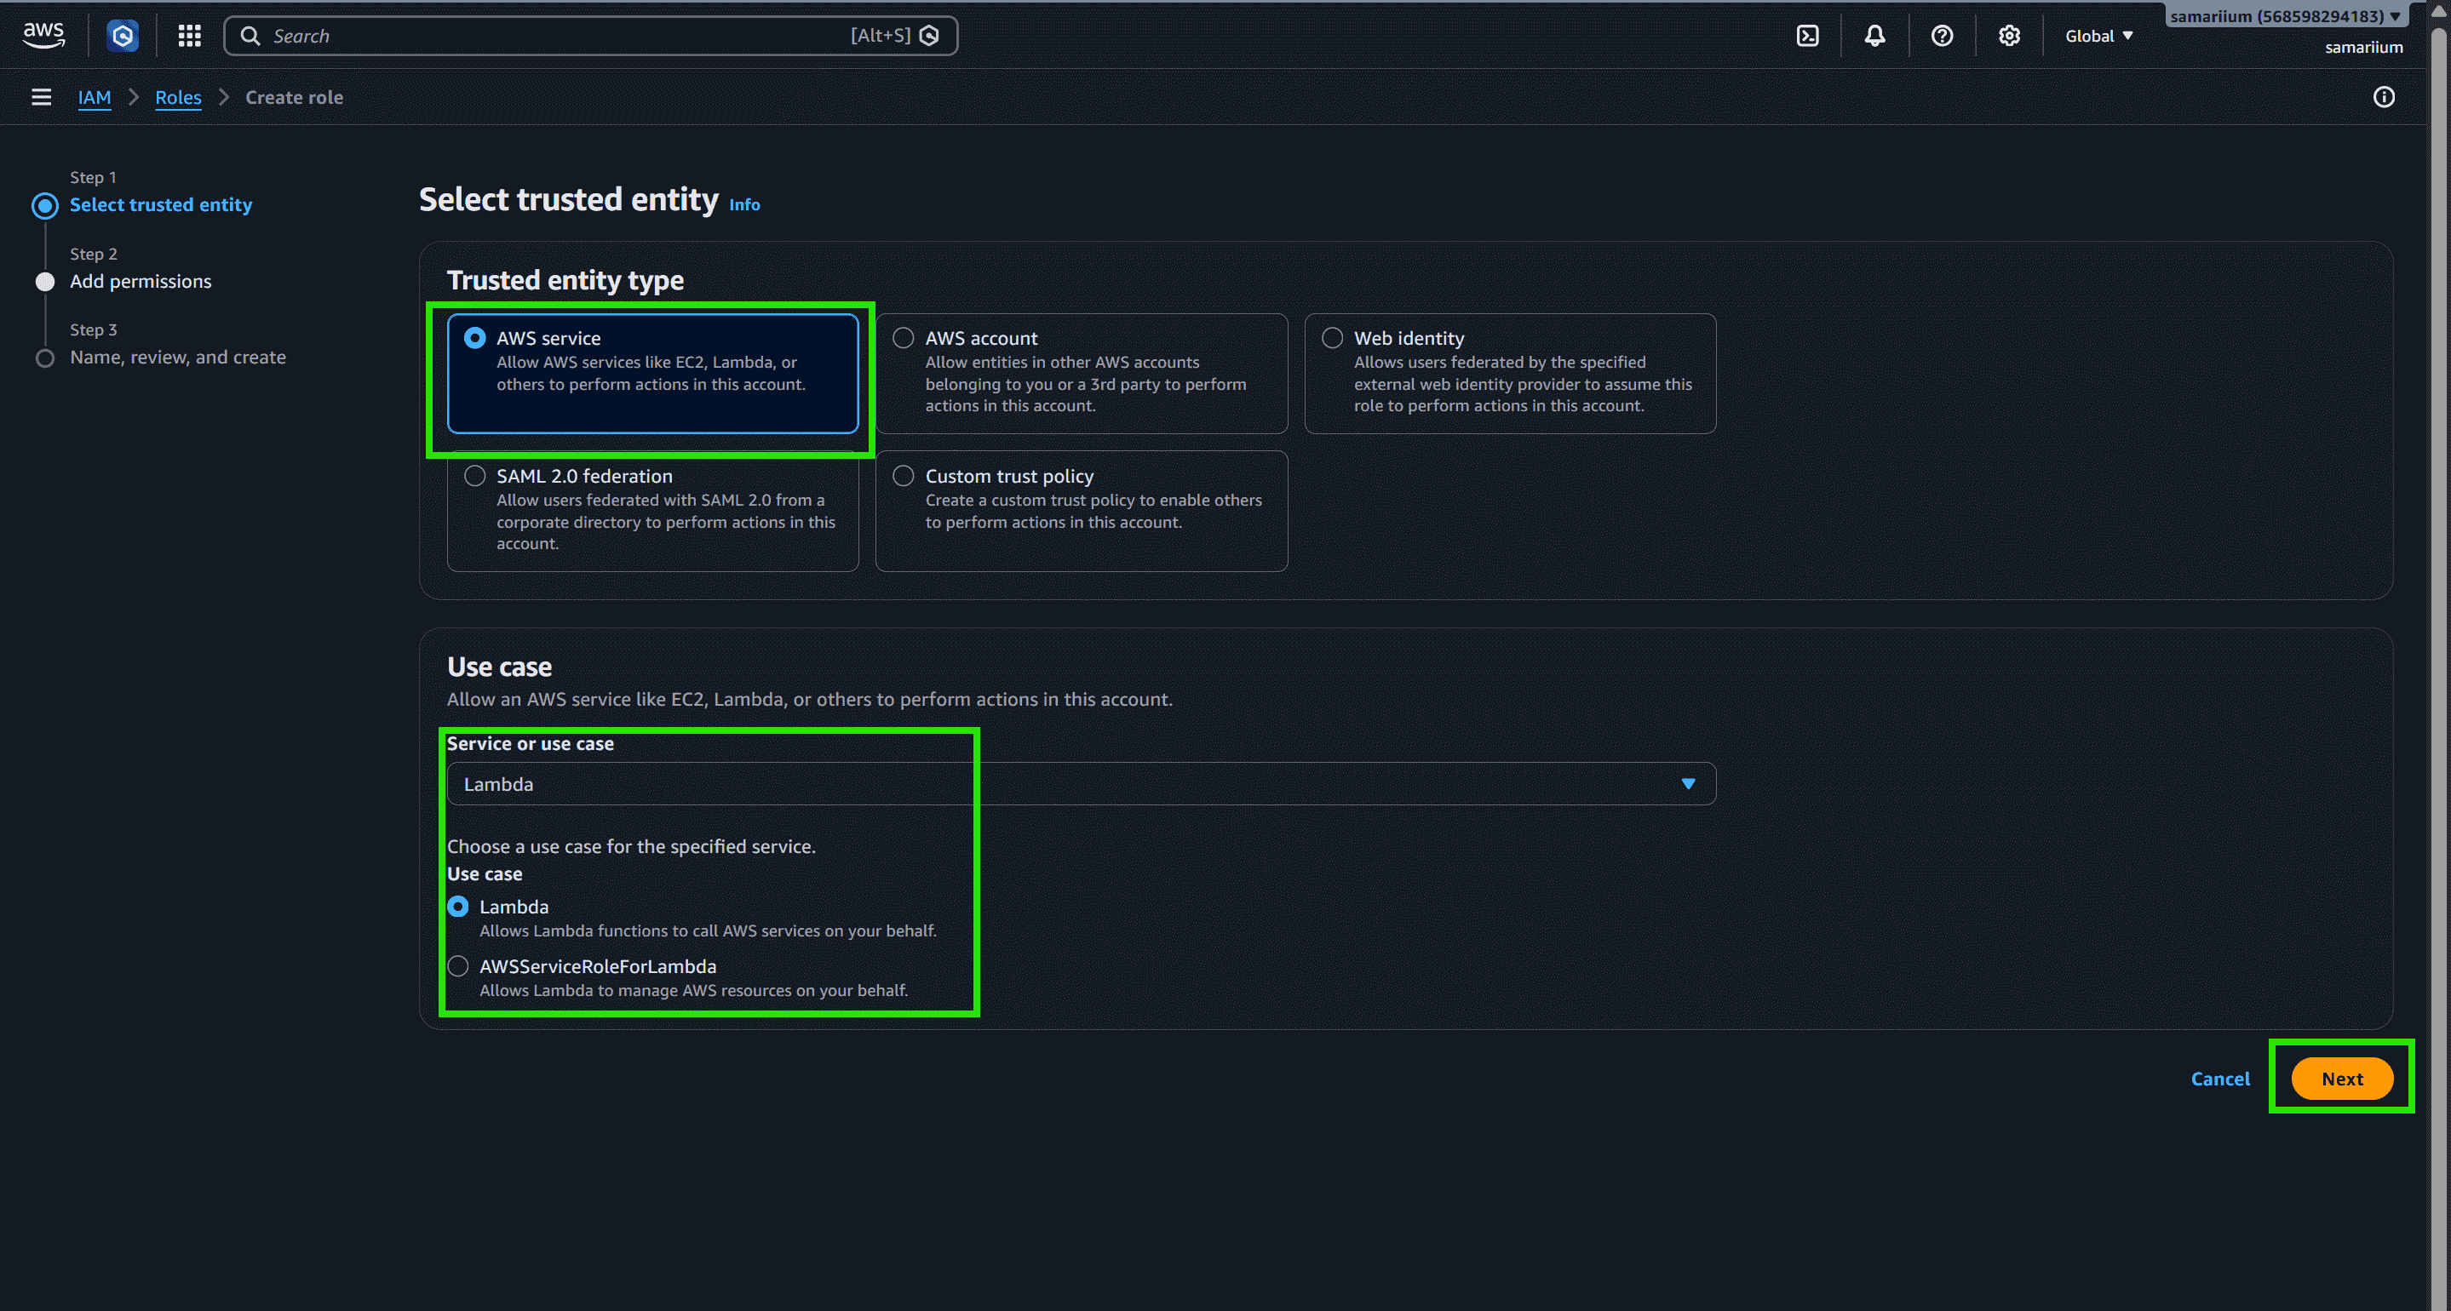
Task: Open the services grid menu
Action: [x=189, y=36]
